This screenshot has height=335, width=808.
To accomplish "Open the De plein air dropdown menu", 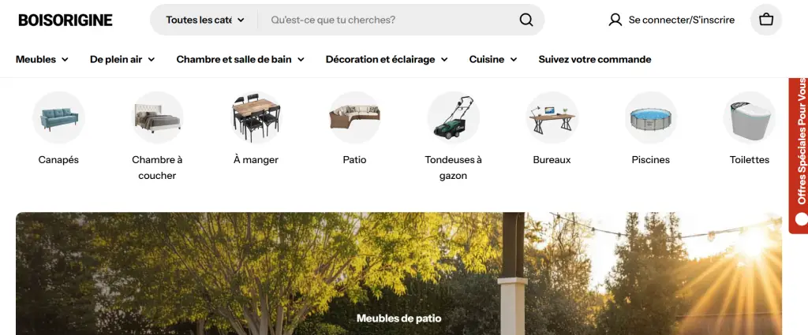I will pos(122,59).
